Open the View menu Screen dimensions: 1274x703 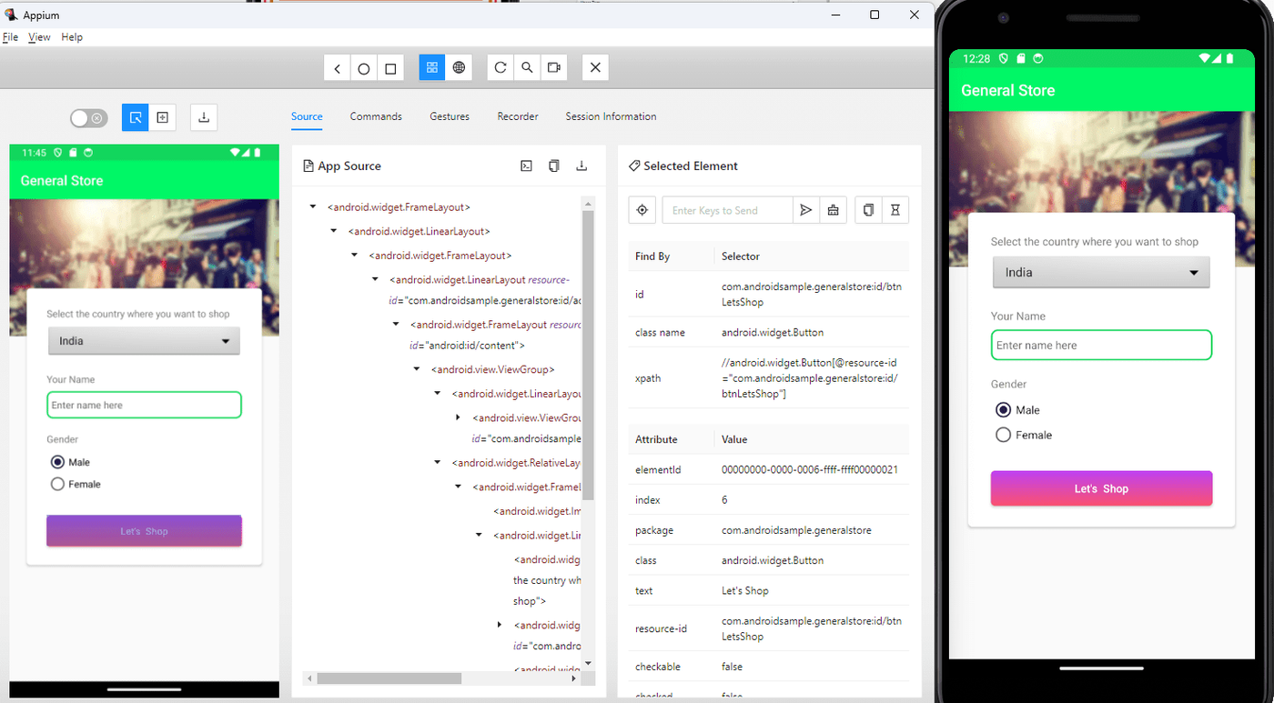coord(39,37)
